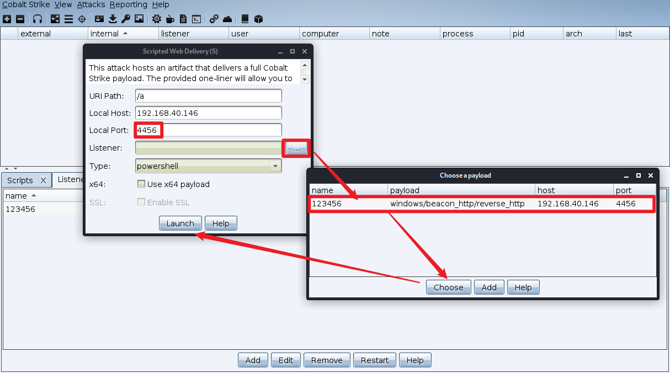Screen dimensions: 670x373
Task: Click the cube about icon in toolbar
Action: coord(258,19)
